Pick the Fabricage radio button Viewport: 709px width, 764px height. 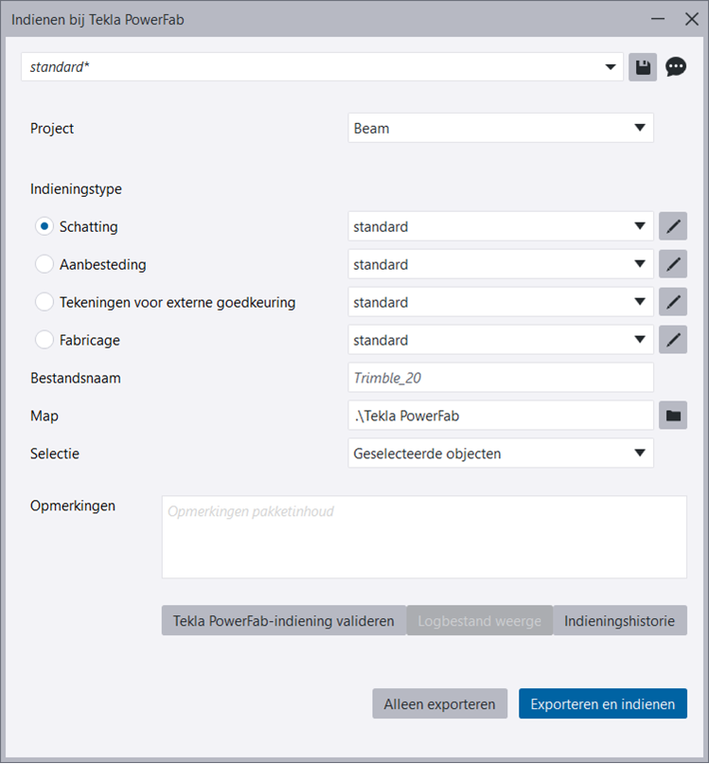(44, 340)
